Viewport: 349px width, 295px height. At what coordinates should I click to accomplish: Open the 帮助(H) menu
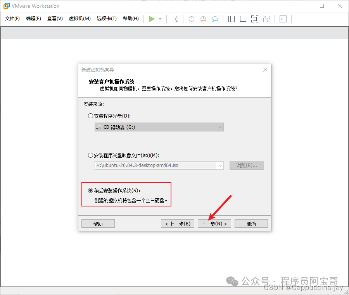[x=131, y=19]
